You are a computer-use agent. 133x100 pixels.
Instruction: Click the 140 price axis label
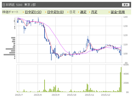pyautogui.click(x=126, y=17)
